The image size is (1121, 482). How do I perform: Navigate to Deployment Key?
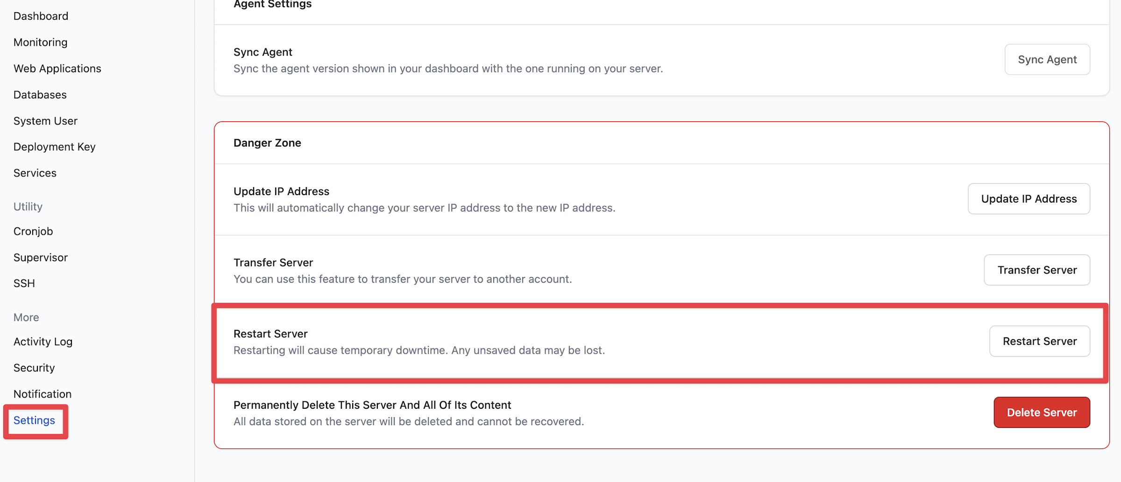click(x=54, y=147)
